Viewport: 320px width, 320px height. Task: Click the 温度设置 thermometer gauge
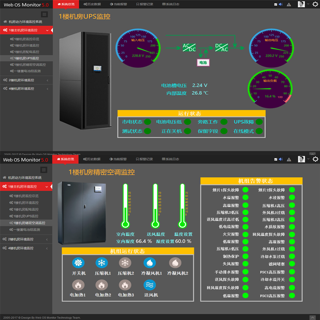pos(183,206)
